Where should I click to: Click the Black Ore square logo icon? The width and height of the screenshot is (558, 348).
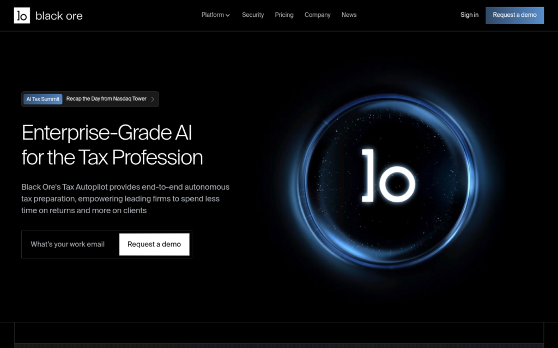click(x=22, y=15)
